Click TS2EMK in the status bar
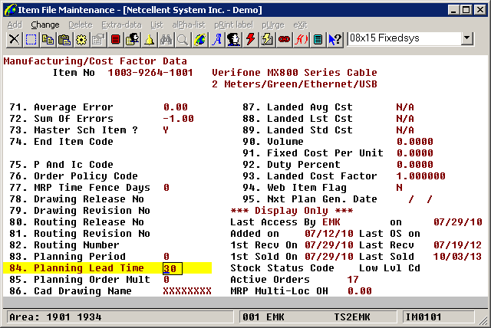This screenshot has height=328, width=491. click(352, 317)
